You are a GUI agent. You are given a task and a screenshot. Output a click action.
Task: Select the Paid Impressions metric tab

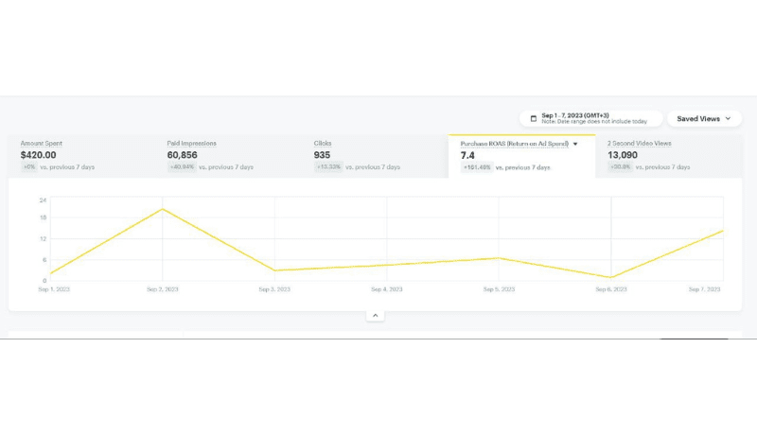pos(227,155)
